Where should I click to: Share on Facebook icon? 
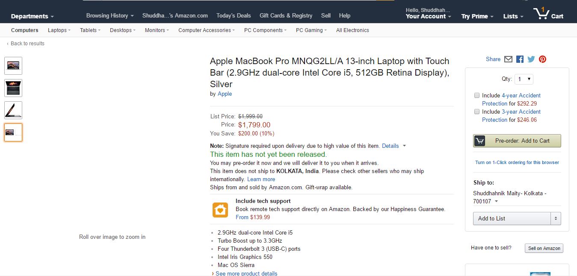(520, 59)
